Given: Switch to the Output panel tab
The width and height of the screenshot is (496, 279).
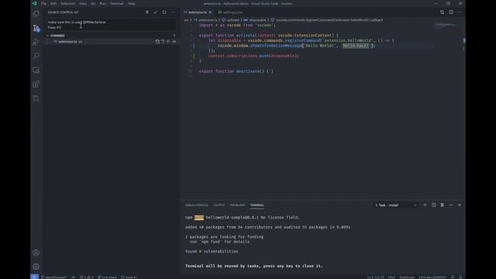Looking at the screenshot, I should pyautogui.click(x=219, y=205).
